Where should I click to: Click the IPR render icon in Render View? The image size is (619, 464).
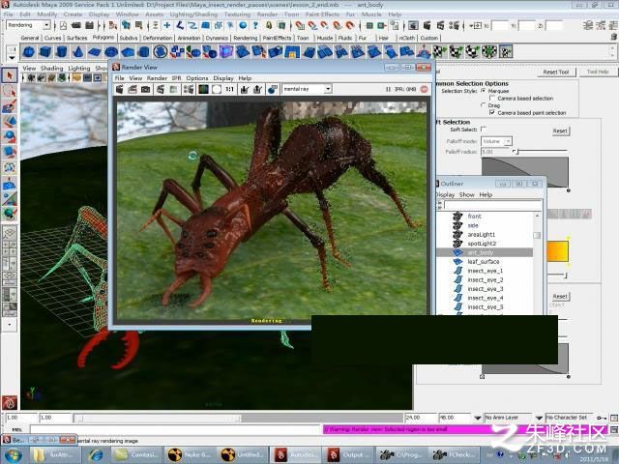click(x=161, y=89)
